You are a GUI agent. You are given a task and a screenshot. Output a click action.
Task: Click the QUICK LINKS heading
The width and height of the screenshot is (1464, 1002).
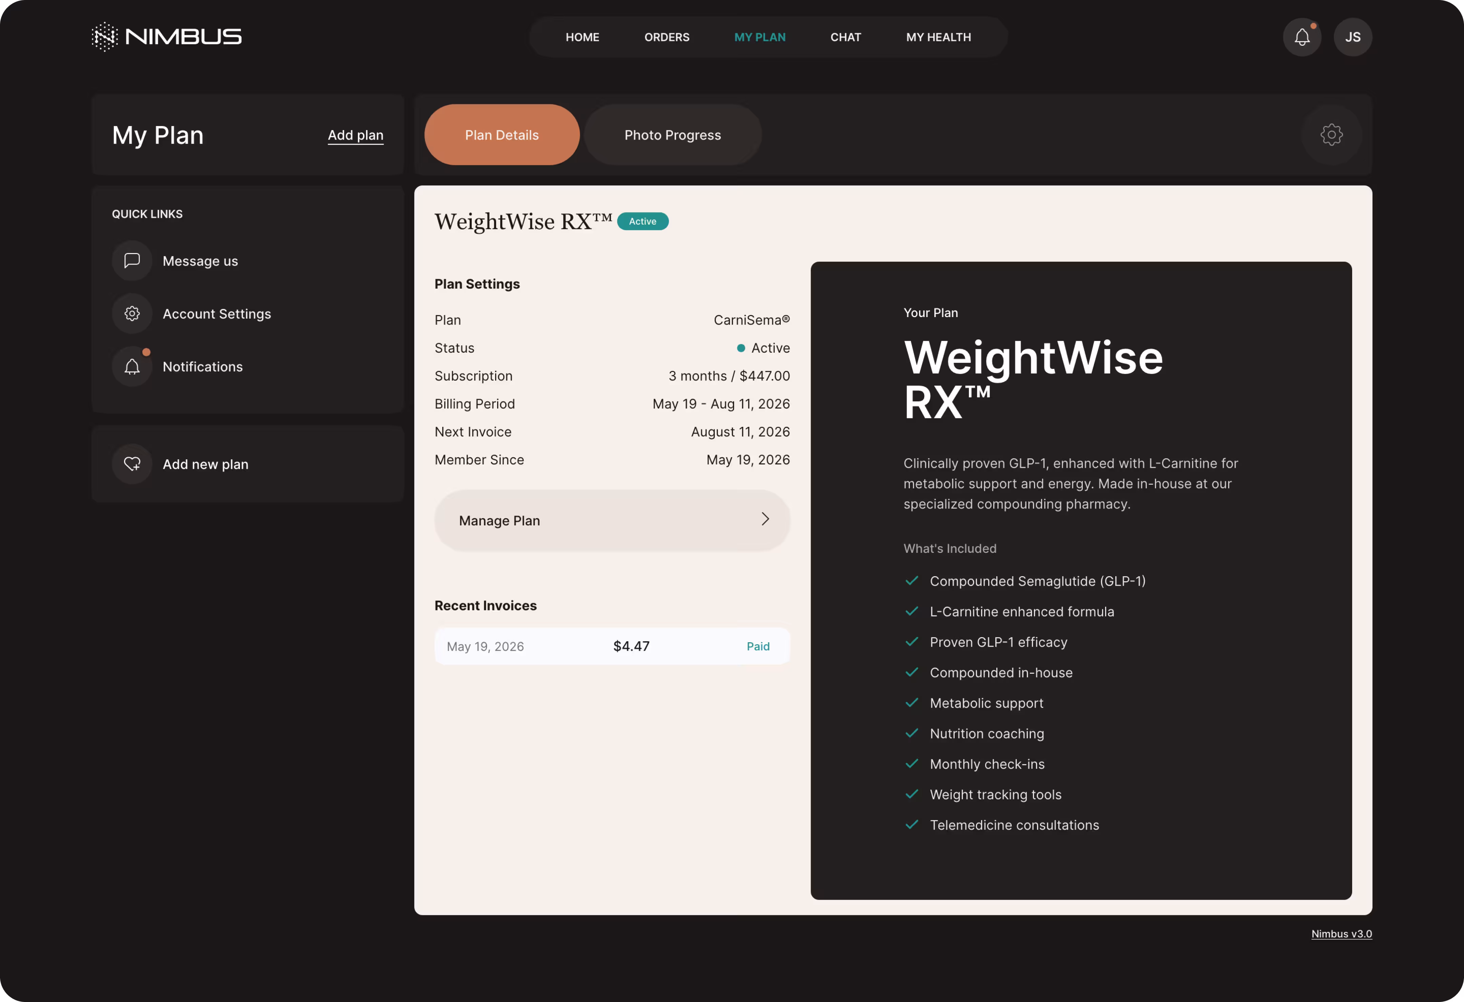(147, 214)
